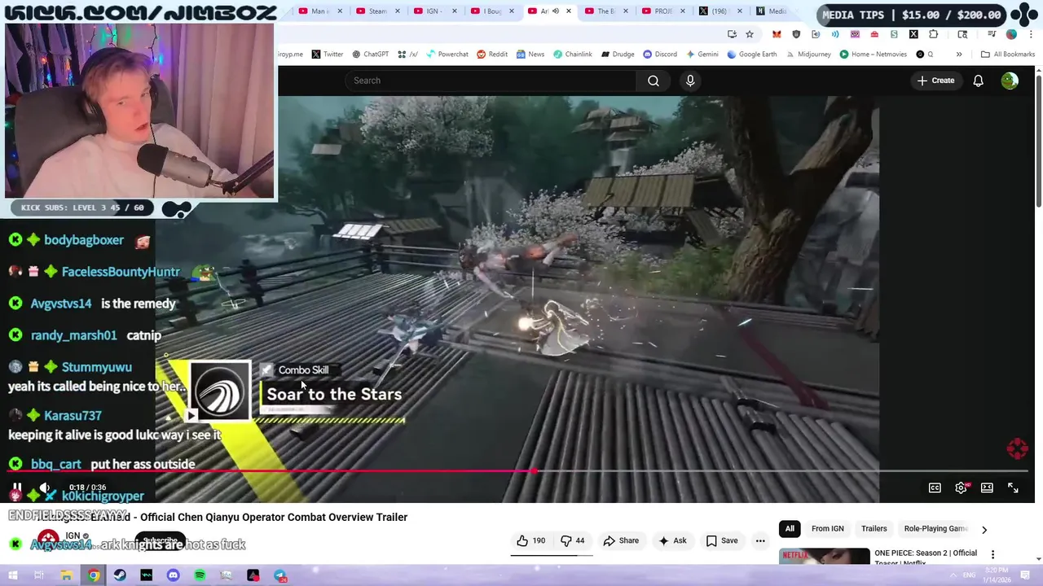Open Discord from the taskbar

pos(173,575)
